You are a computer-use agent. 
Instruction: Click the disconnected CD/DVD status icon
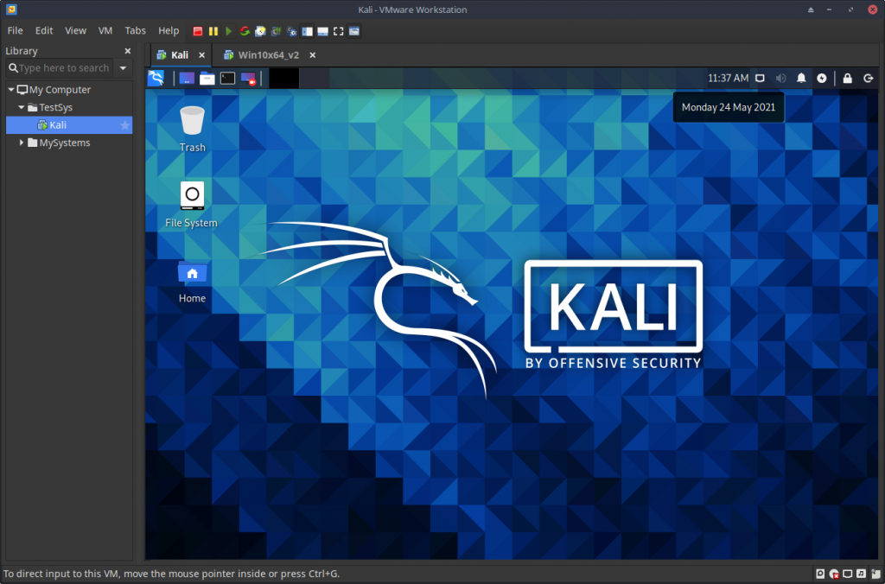pos(834,574)
